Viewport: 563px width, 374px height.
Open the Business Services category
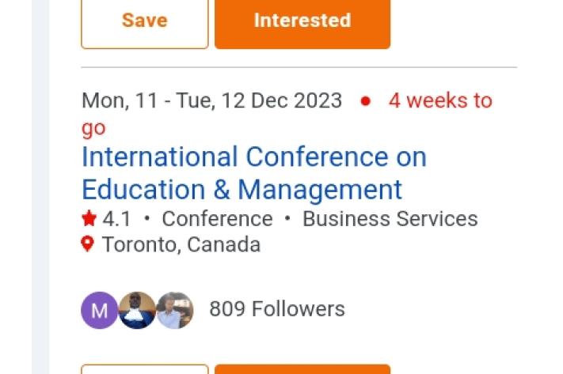pyautogui.click(x=390, y=219)
